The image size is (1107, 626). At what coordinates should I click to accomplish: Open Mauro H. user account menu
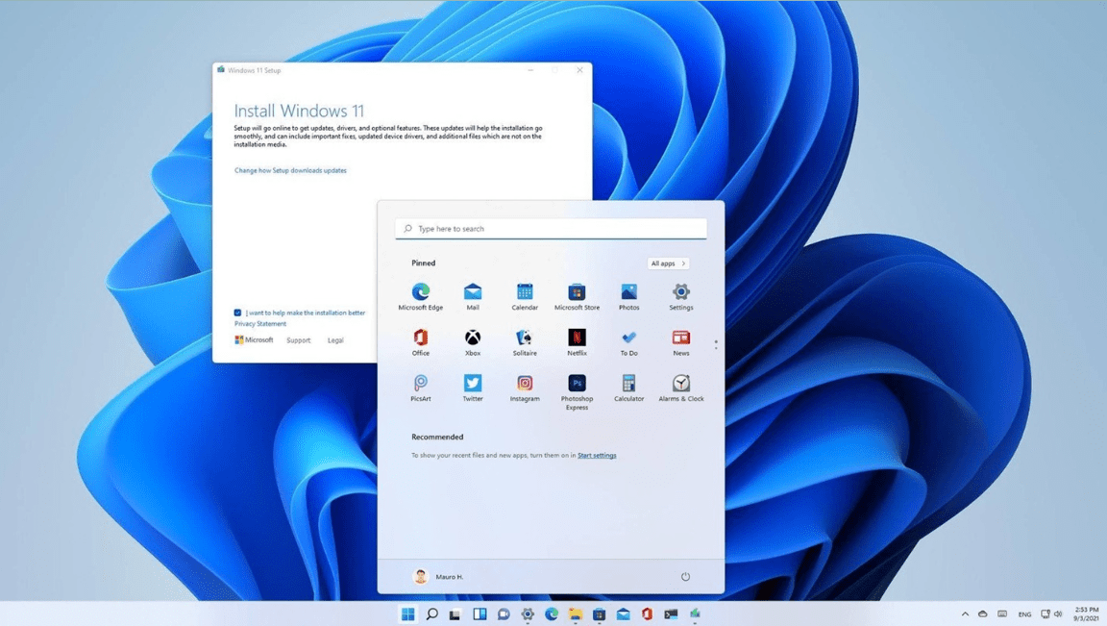click(438, 577)
